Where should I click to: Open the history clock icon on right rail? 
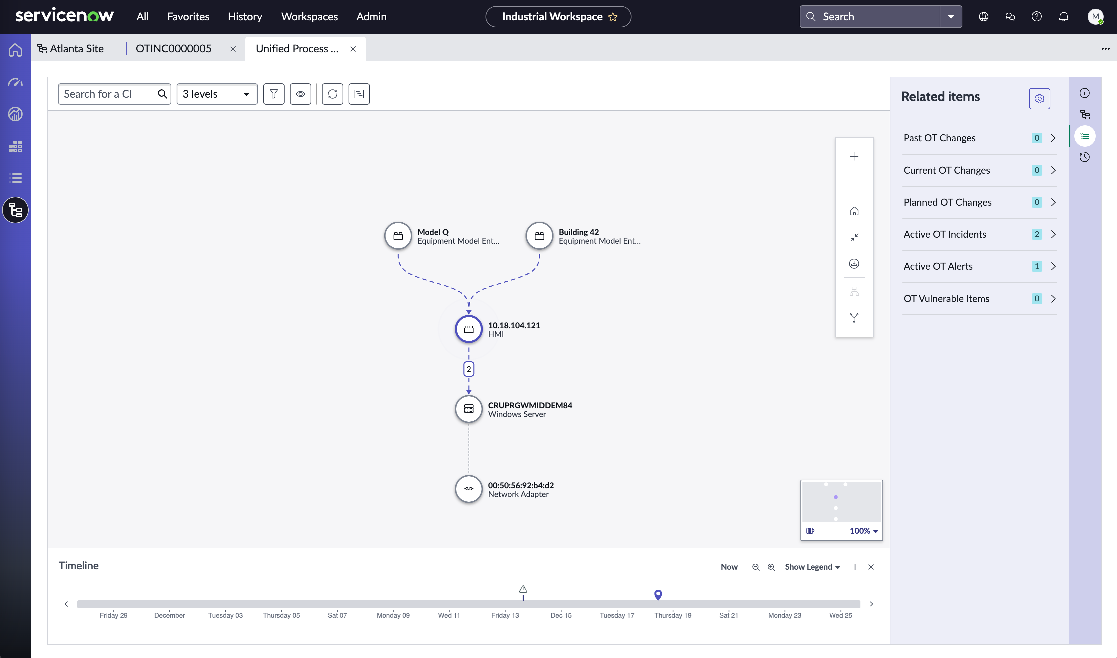pos(1084,157)
